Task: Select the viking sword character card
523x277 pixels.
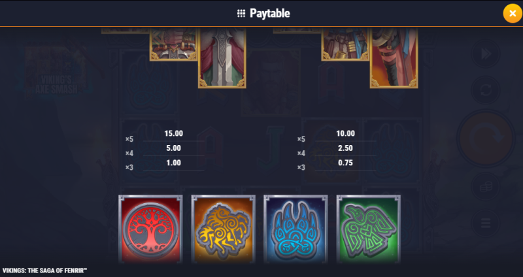Action: tap(222, 57)
